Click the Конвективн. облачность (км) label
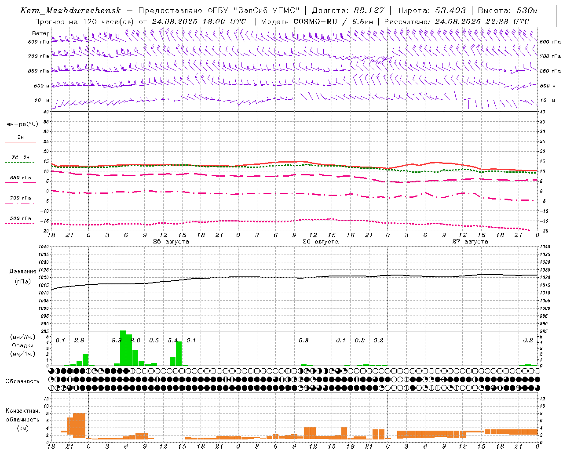Viewport: 563px width, 450px height. pyautogui.click(x=22, y=419)
